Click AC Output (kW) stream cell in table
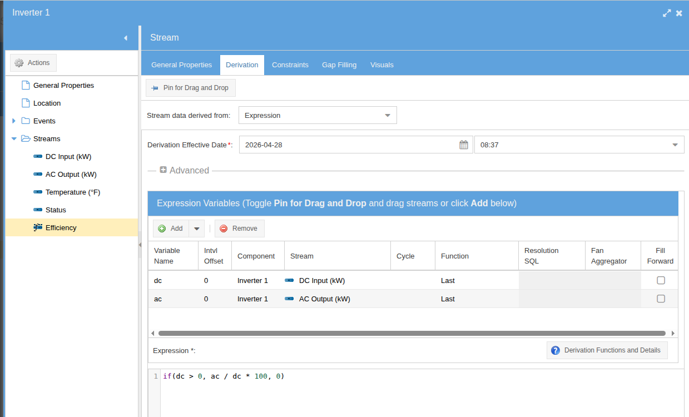The height and width of the screenshot is (417, 689). click(x=338, y=299)
